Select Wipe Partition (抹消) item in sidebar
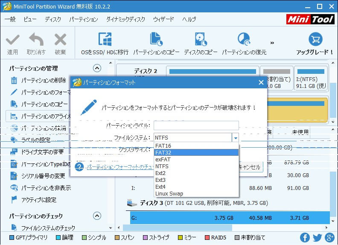The width and height of the screenshot is (338, 245). point(38,128)
